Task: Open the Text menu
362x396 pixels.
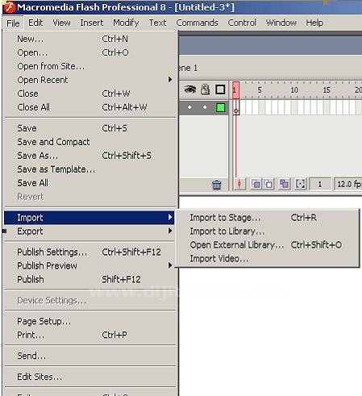Action: pos(157,23)
